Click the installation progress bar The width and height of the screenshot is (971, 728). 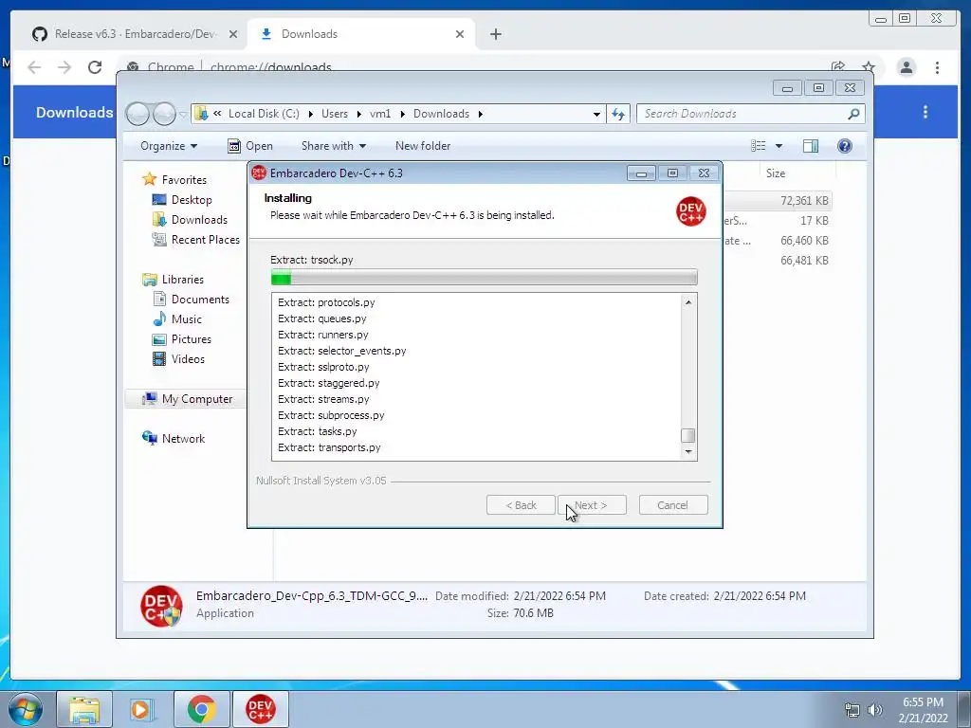coord(485,278)
